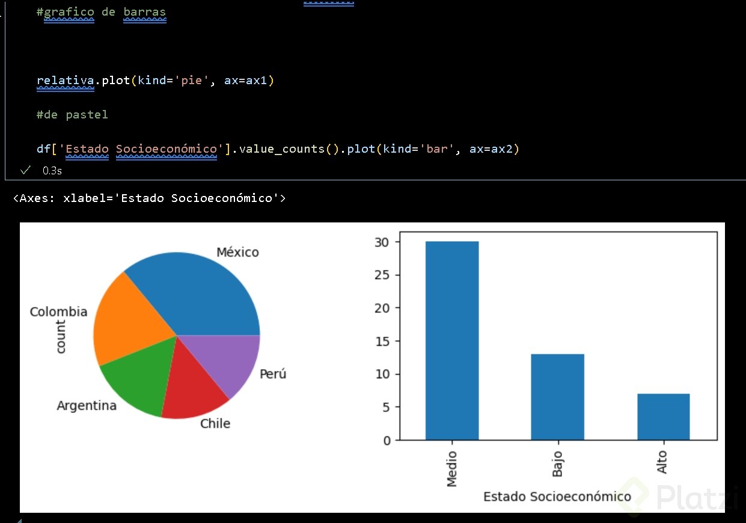Screen dimensions: 746x523
Task: Click the 'Estado Socioeconómico' x-axis title
Action: pyautogui.click(x=557, y=497)
